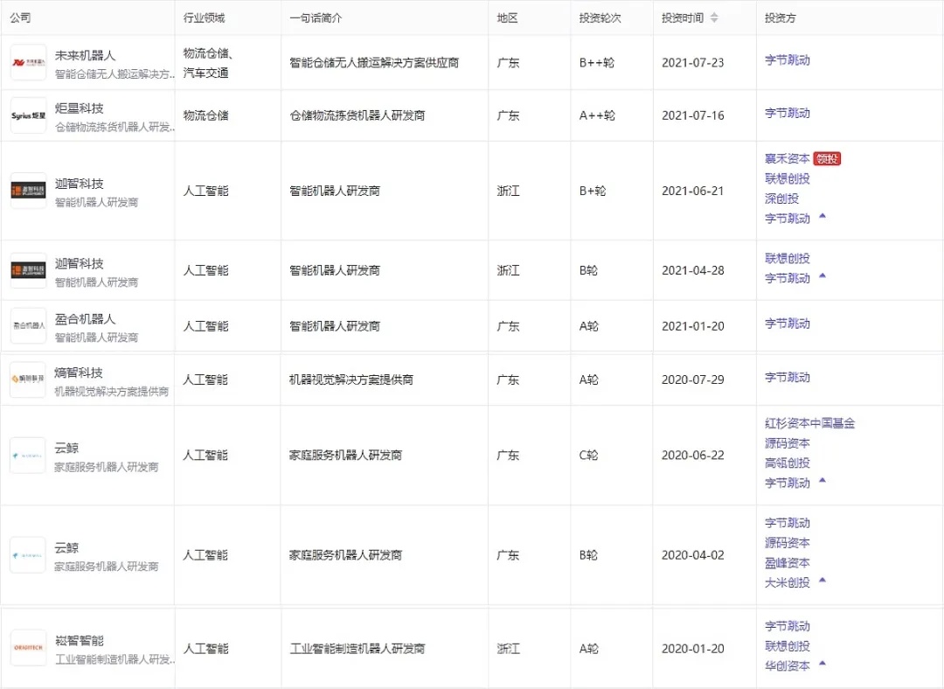Click the 投资方 column header
The image size is (944, 689).
click(781, 18)
